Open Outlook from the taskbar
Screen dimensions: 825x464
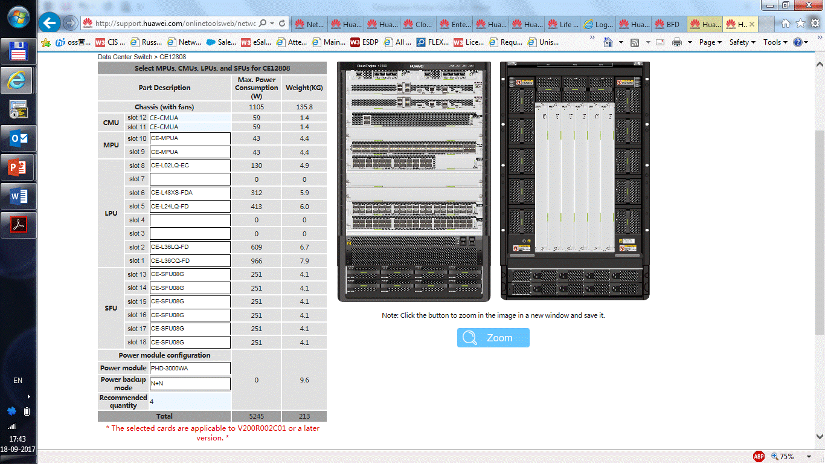pyautogui.click(x=19, y=138)
